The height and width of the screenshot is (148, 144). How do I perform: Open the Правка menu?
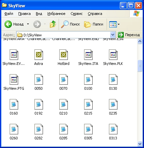[x=24, y=14]
